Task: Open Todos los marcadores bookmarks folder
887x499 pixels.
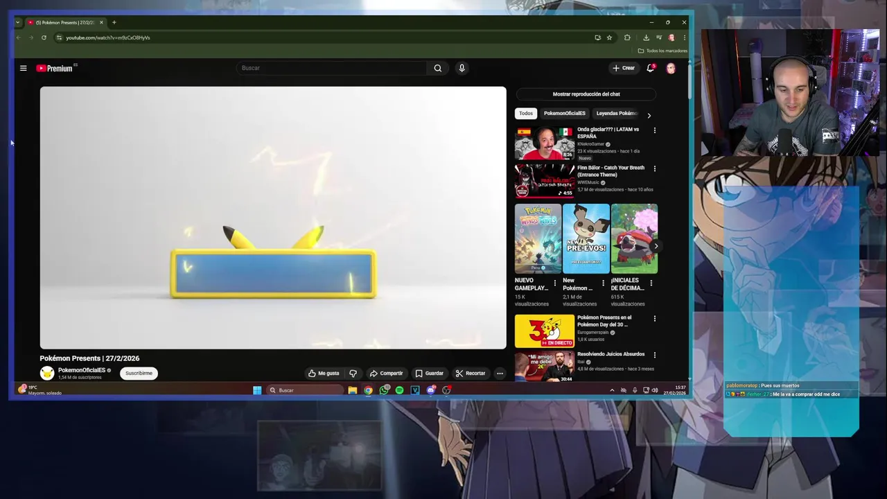Action: pyautogui.click(x=662, y=51)
